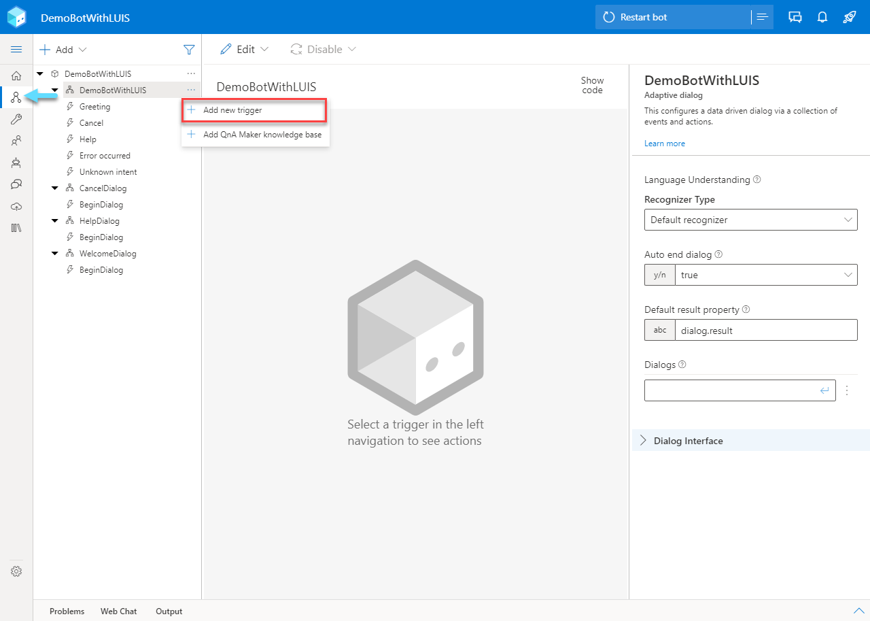Image resolution: width=870 pixels, height=621 pixels.
Task: Open Recognizer Type combo box
Action: 751,220
